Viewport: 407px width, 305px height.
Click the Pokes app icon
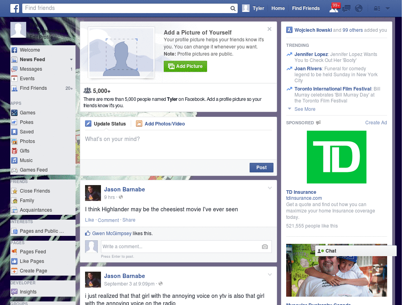coord(14,122)
